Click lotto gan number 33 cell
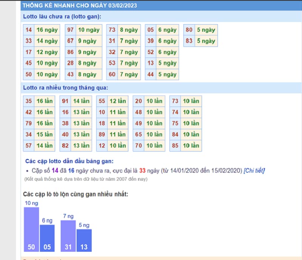The height and width of the screenshot is (260, 302). (x=29, y=41)
